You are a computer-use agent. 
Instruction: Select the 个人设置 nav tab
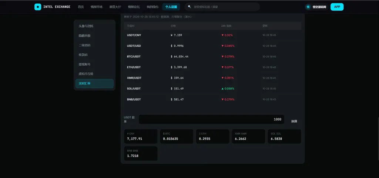click(x=171, y=7)
